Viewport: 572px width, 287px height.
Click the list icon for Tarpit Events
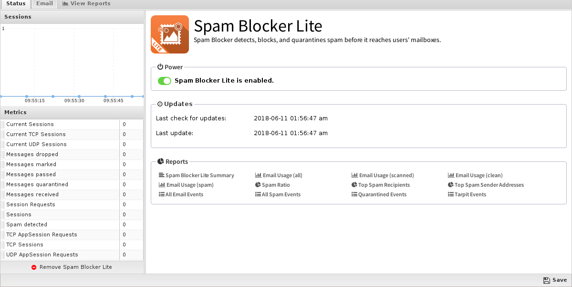pos(450,194)
